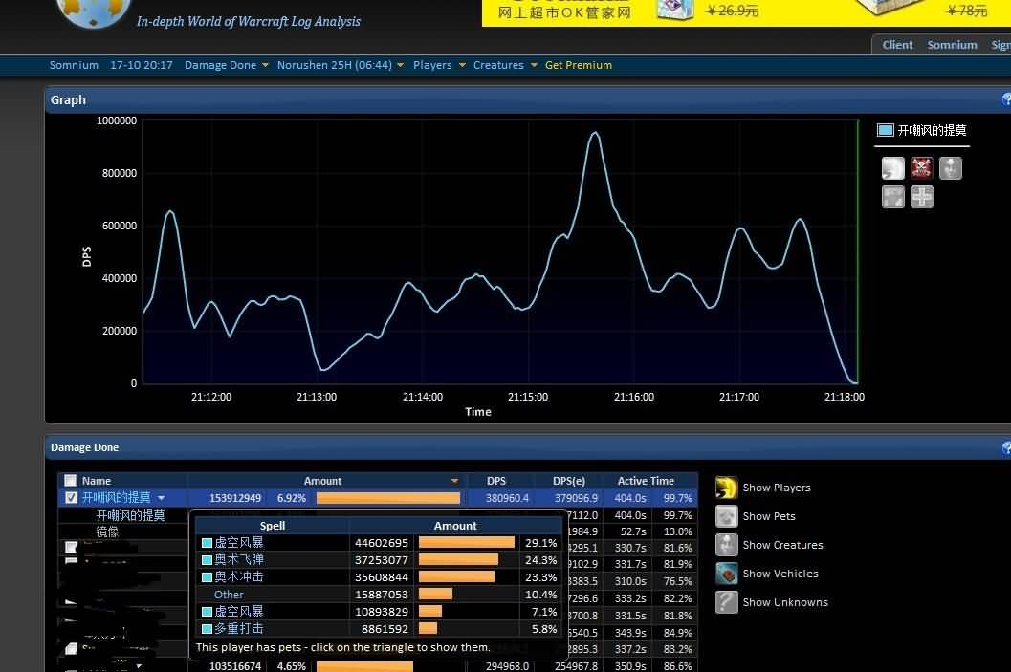Click the orange sort arrow in the Amount header

tap(454, 481)
